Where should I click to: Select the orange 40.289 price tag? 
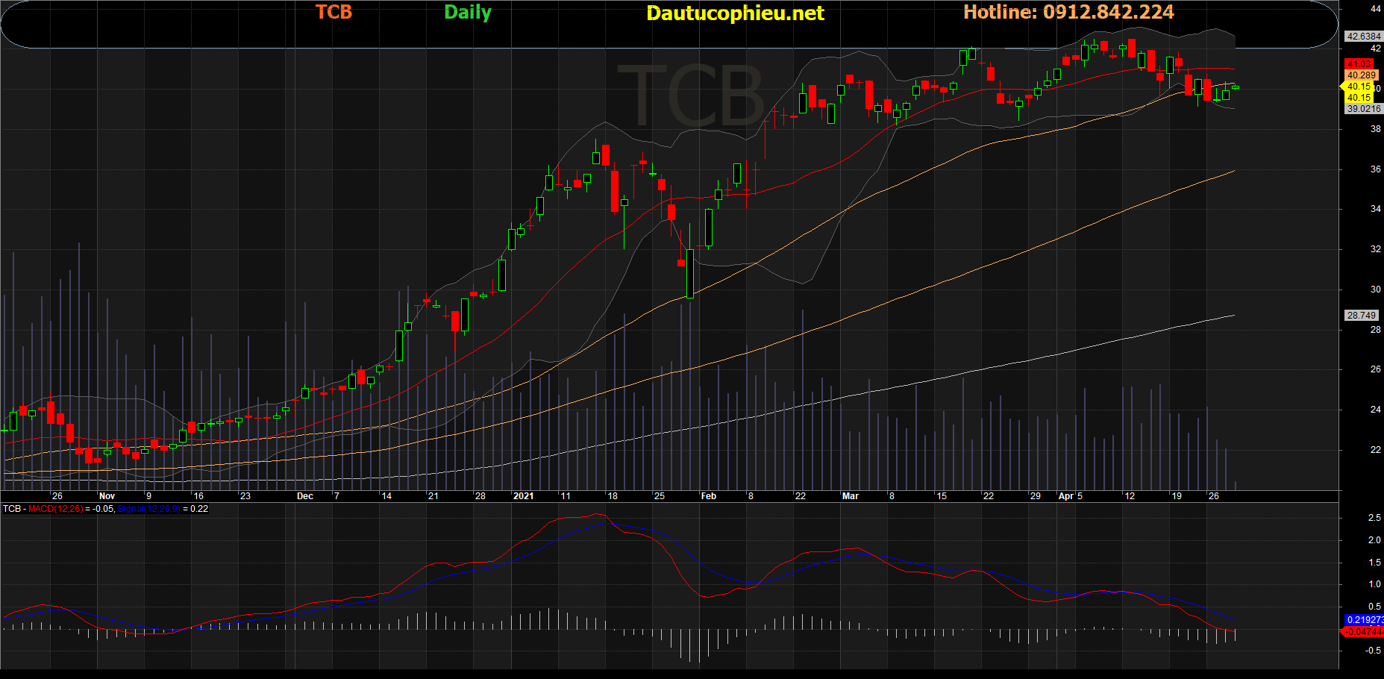(x=1361, y=75)
